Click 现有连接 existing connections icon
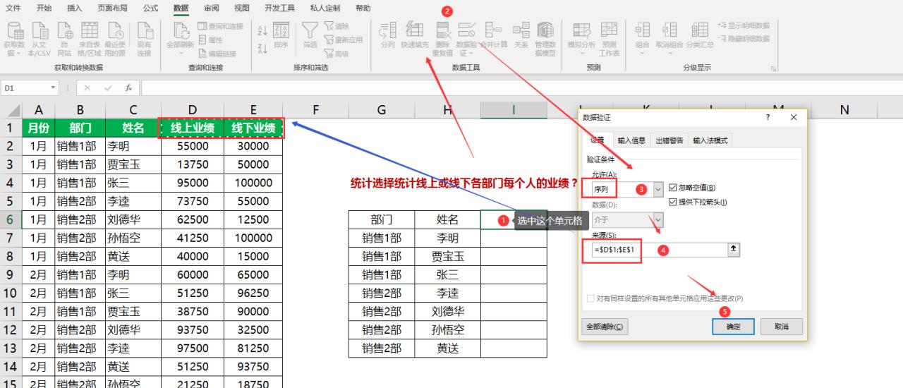This screenshot has width=903, height=388. [x=144, y=39]
